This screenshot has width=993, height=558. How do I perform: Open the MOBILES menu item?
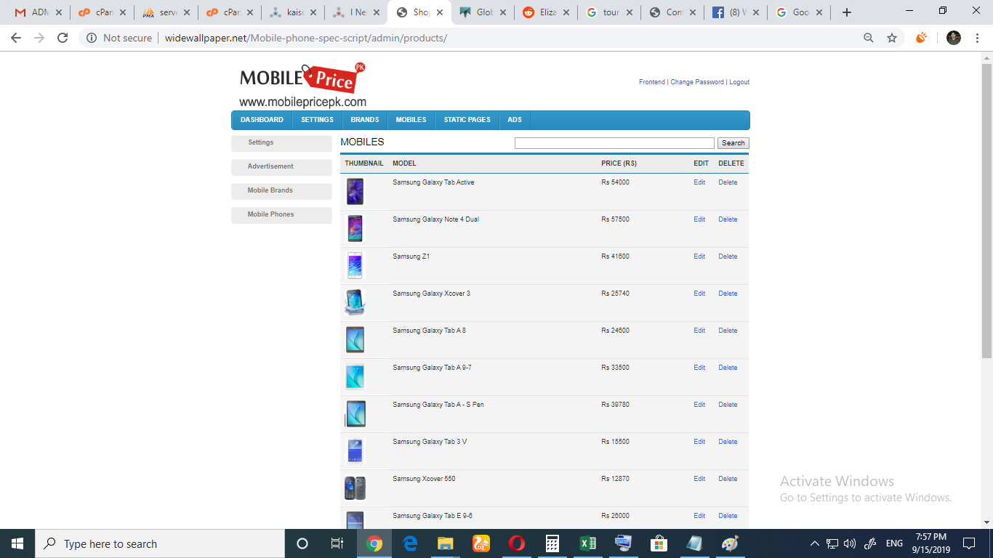point(411,120)
